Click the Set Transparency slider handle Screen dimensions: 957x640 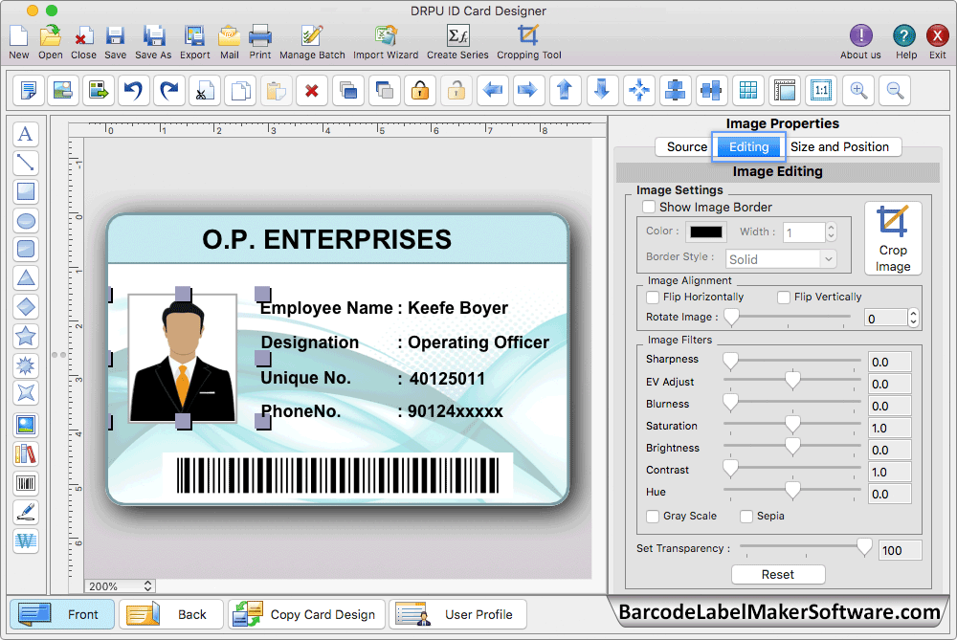click(864, 547)
